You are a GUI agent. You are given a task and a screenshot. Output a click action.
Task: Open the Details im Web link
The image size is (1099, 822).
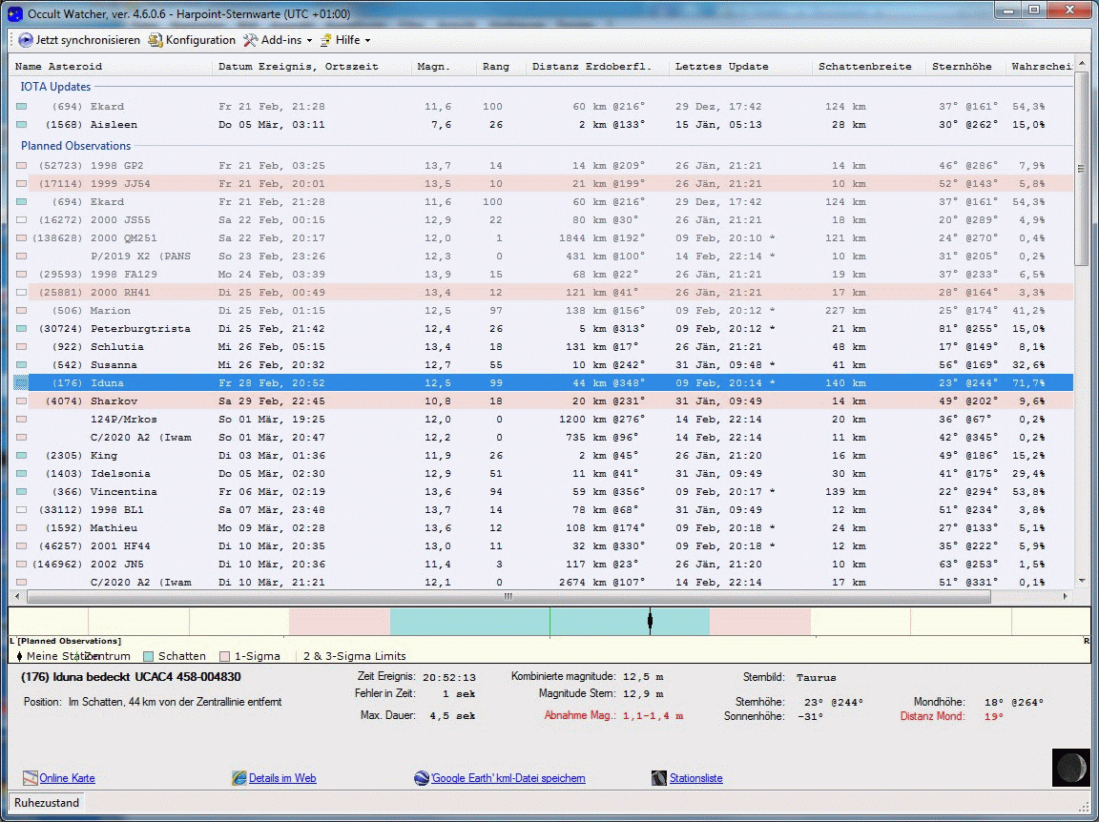(281, 778)
